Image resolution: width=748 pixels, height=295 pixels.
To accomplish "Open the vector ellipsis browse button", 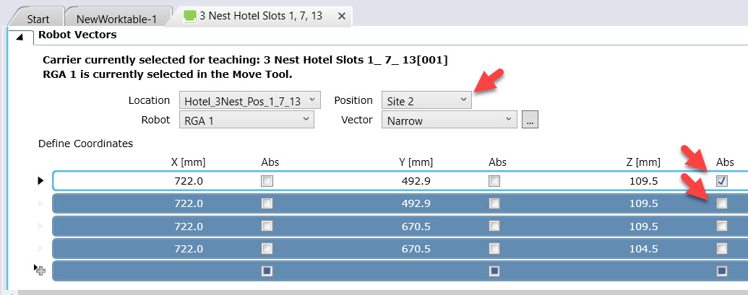I will tap(530, 120).
